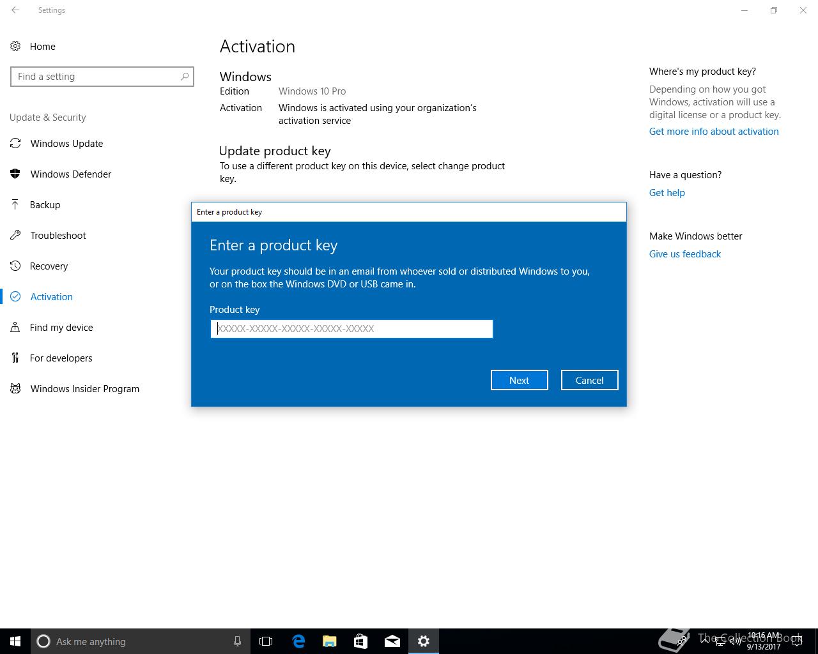Cancel the Enter a product key dialog
This screenshot has height=654, width=818.
pyautogui.click(x=589, y=380)
